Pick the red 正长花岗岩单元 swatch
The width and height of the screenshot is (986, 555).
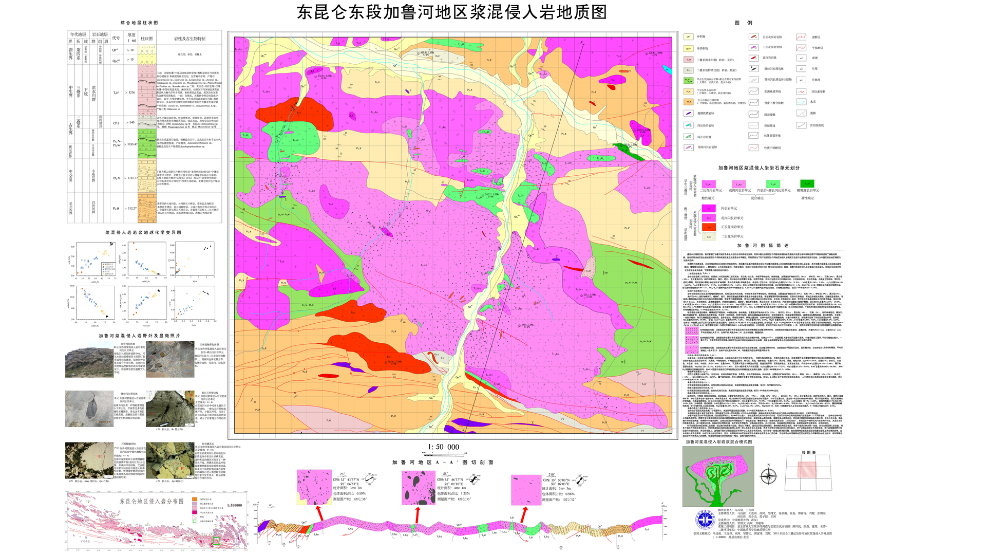[709, 227]
